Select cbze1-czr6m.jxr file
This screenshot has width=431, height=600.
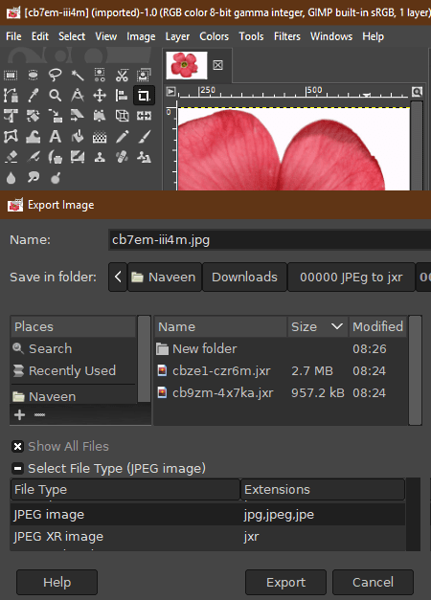click(x=281, y=370)
